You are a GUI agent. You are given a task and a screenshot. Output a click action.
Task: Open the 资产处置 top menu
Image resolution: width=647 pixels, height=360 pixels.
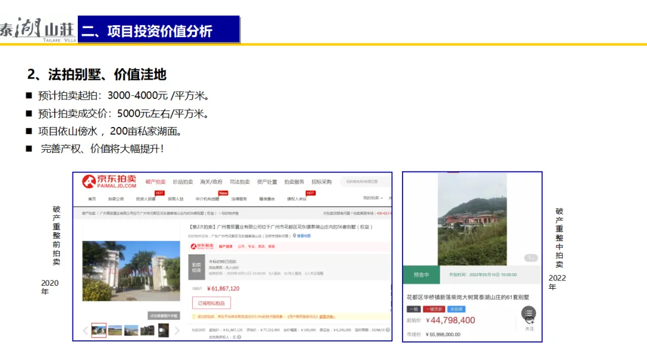pos(267,182)
